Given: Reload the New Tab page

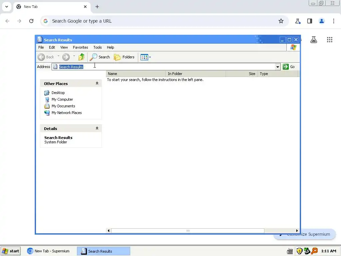Looking at the screenshot, I should tap(31, 21).
